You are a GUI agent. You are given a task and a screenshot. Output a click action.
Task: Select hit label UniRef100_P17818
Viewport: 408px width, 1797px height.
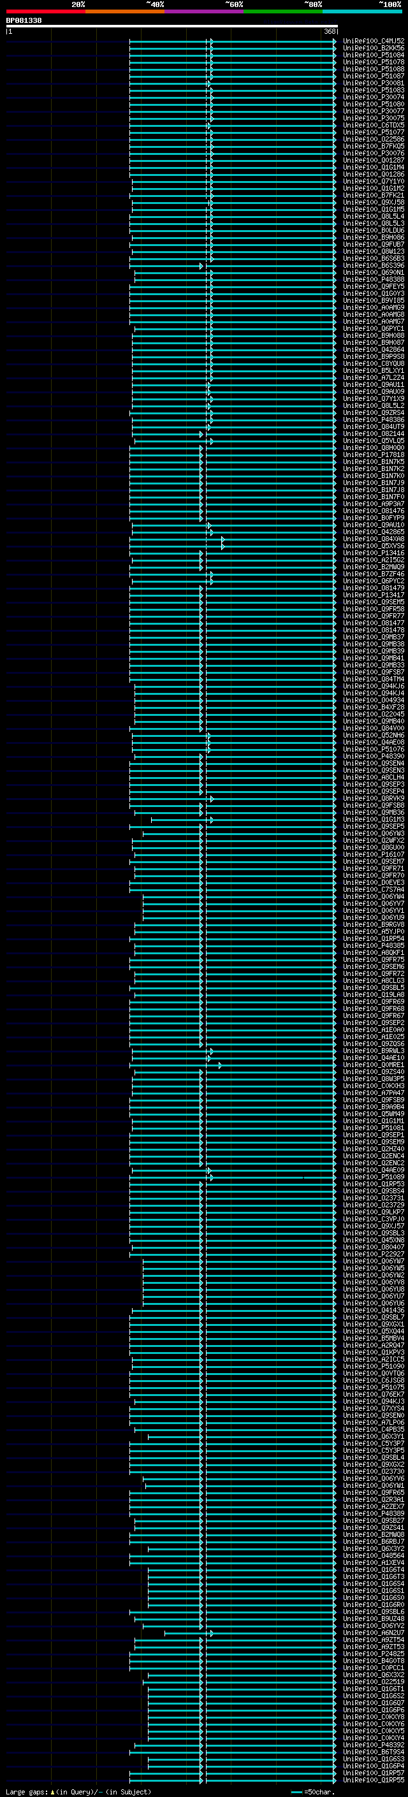374,455
